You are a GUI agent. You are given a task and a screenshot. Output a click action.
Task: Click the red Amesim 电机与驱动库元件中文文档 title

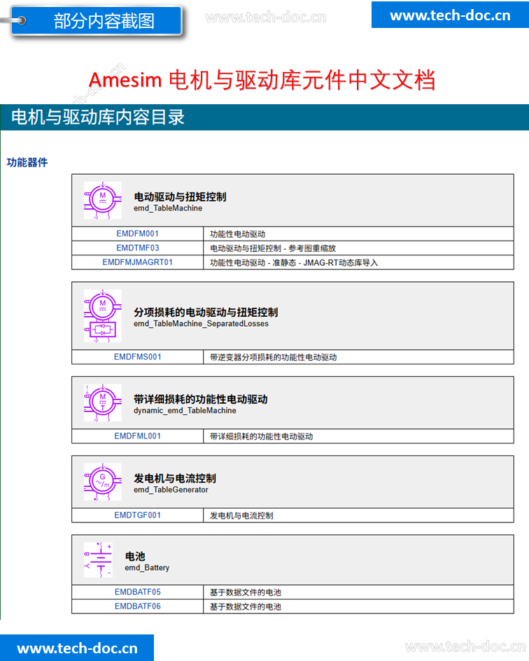pyautogui.click(x=262, y=80)
